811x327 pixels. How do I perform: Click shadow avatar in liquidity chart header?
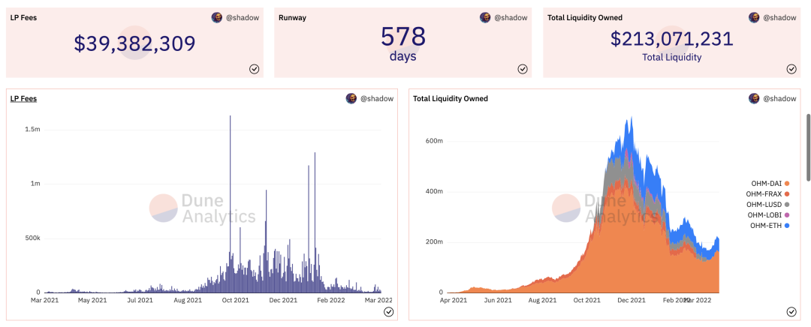(x=754, y=99)
